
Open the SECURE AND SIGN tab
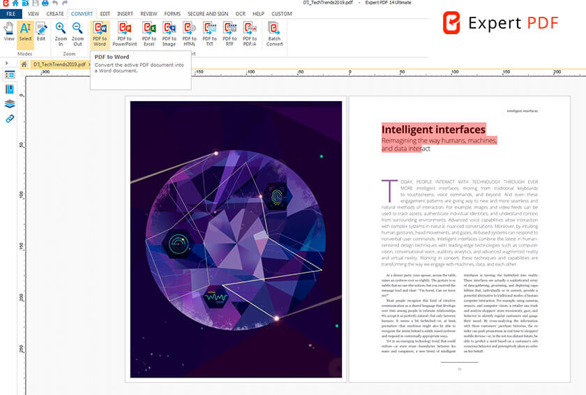click(207, 13)
